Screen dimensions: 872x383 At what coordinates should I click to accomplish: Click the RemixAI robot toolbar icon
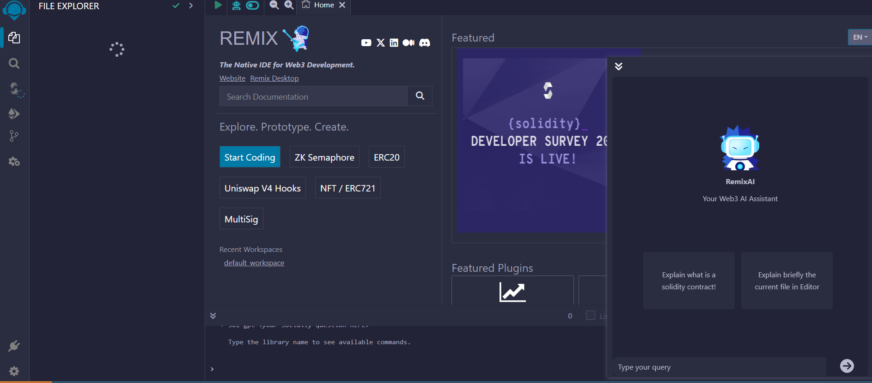tap(236, 5)
